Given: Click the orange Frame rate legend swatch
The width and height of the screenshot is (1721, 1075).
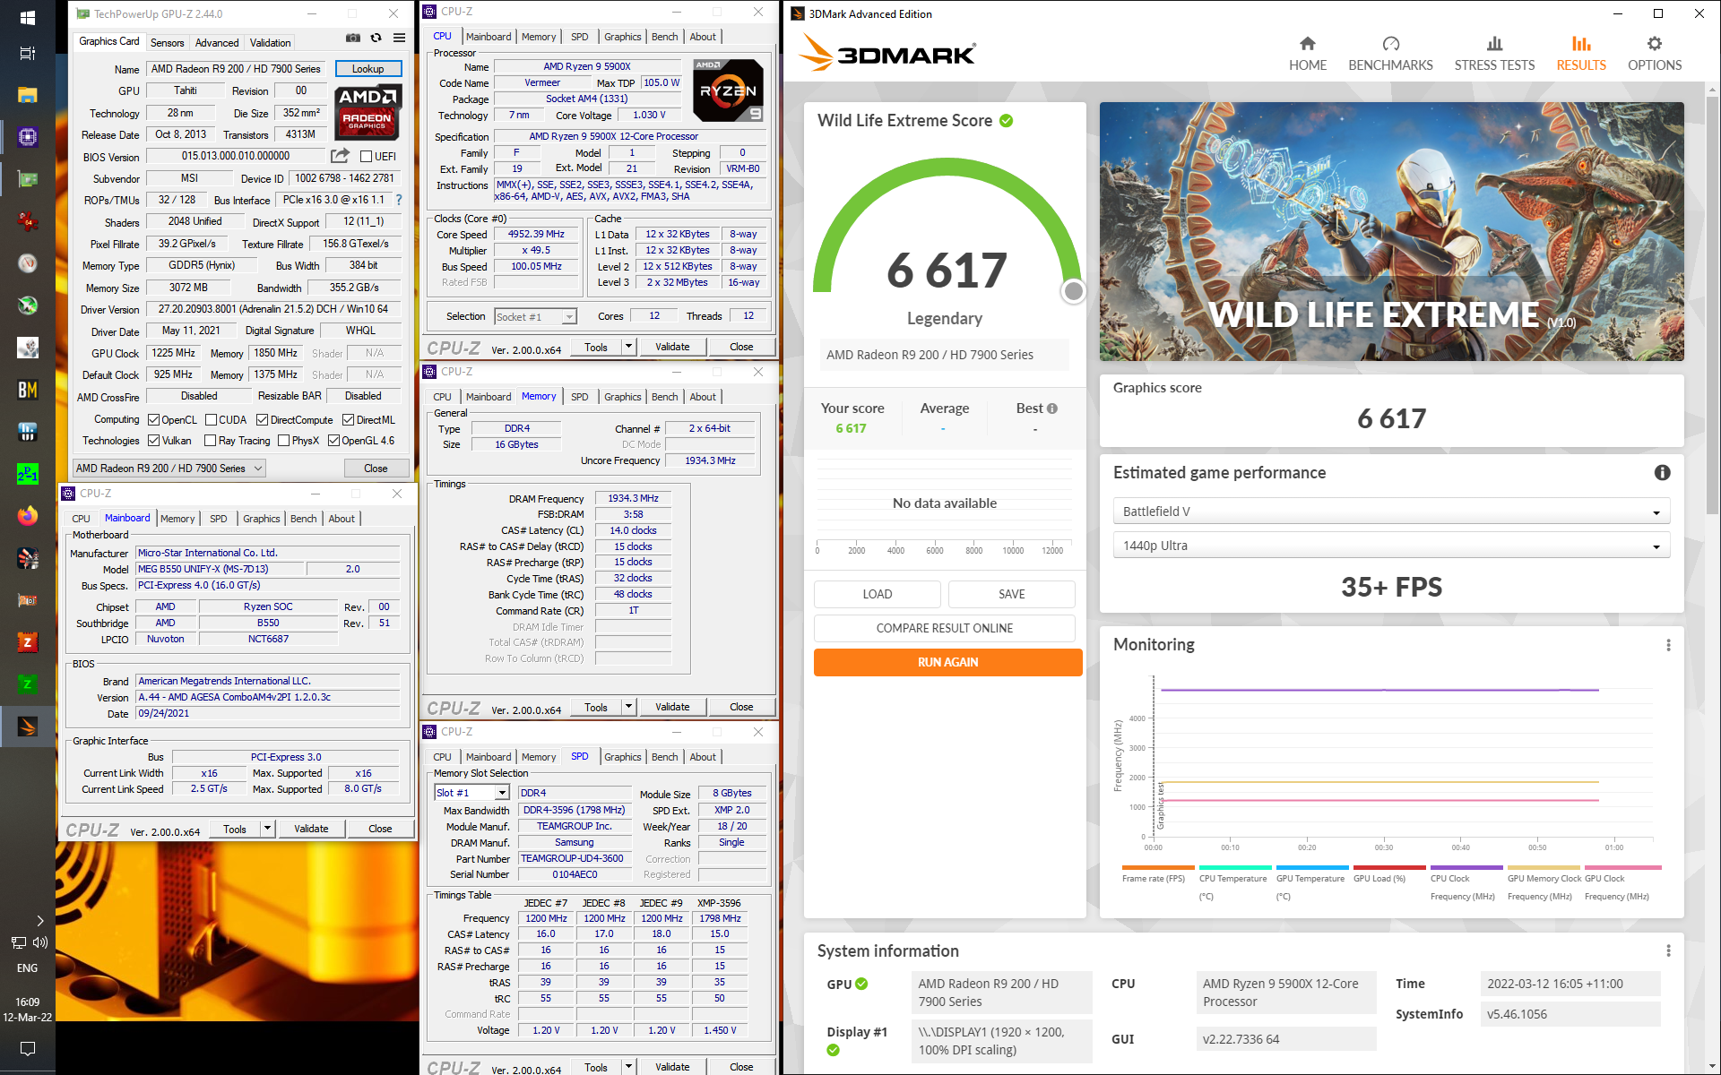Looking at the screenshot, I should coord(1158,868).
